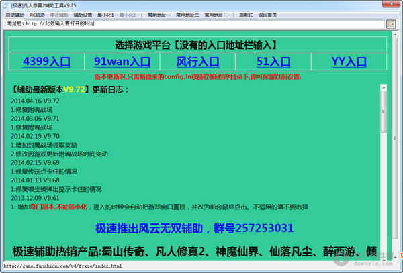
Task: Click the page scrollbar up arrow
Action: (x=396, y=34)
